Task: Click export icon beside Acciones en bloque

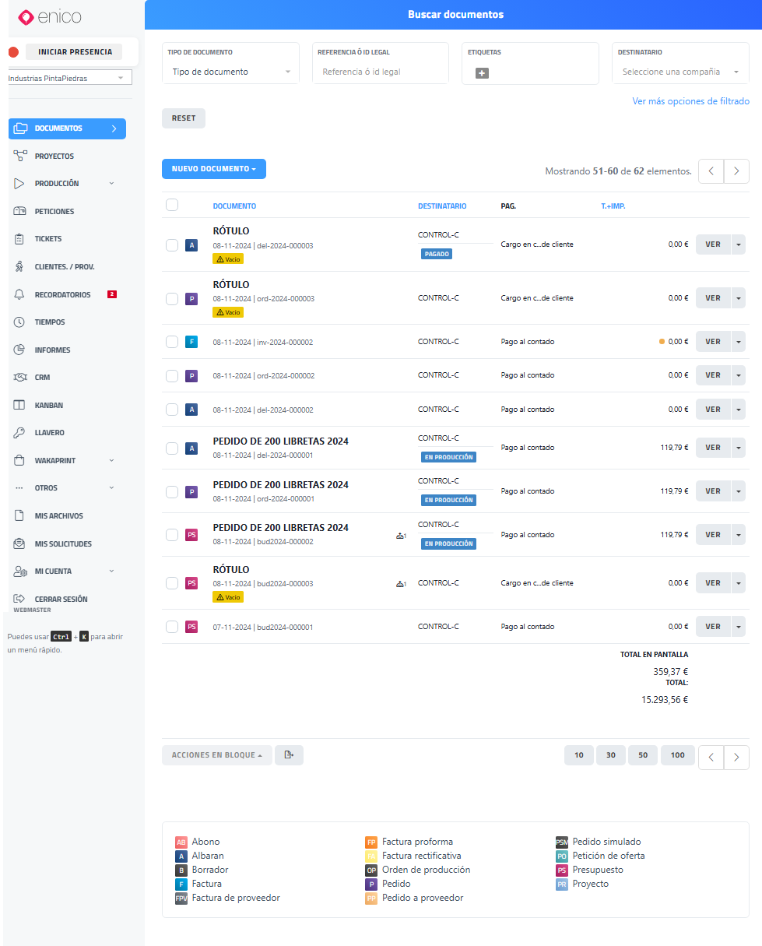Action: click(289, 755)
